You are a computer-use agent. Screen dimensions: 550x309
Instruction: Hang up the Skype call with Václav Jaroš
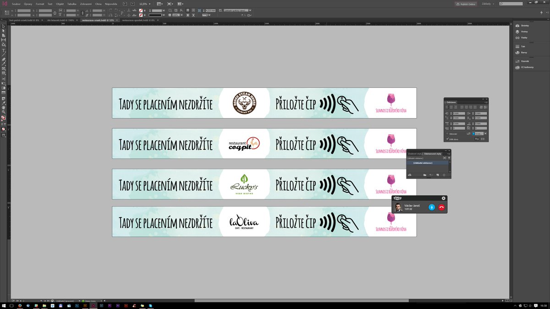click(441, 207)
